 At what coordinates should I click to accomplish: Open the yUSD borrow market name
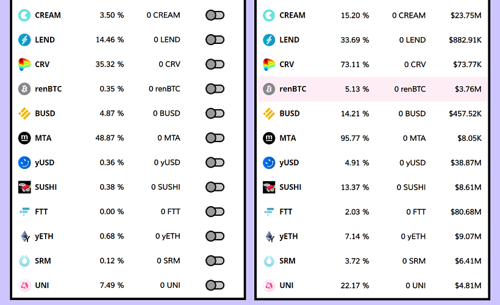point(289,163)
